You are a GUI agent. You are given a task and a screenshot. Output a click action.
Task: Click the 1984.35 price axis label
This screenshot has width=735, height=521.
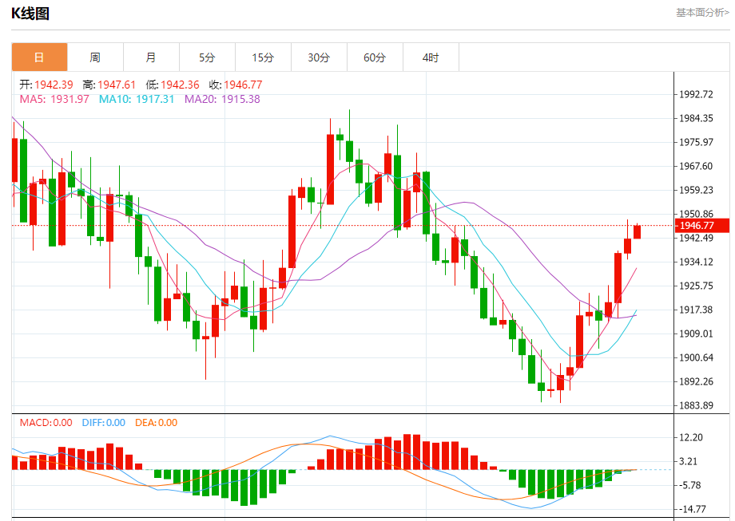click(696, 118)
